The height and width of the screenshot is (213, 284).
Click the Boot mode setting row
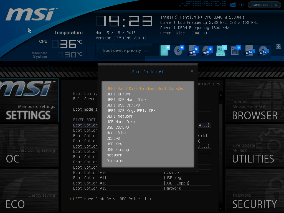coord(142,109)
